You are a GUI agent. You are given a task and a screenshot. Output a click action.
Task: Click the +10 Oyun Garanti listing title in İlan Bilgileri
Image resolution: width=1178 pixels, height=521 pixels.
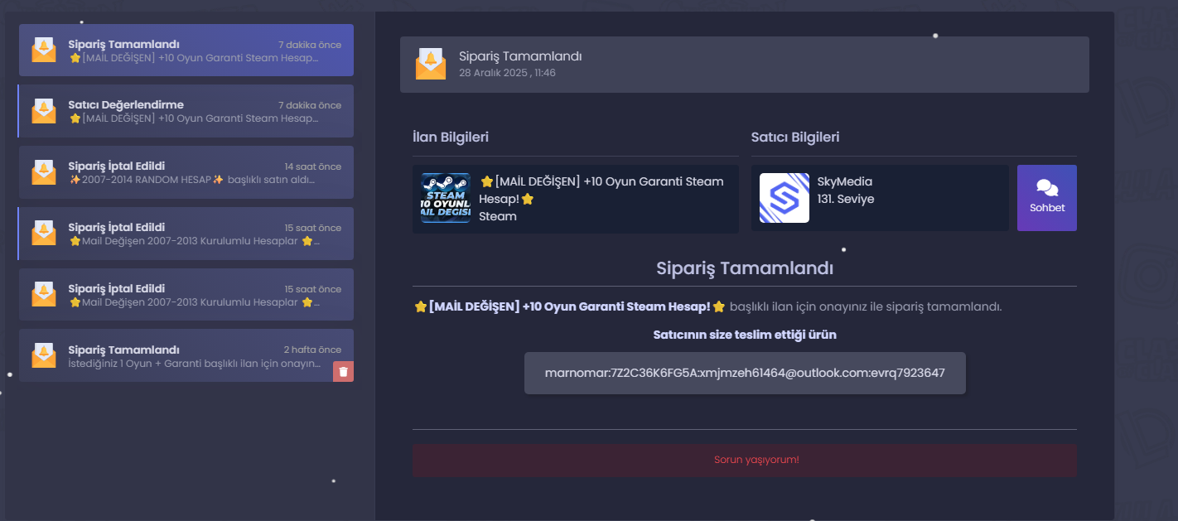[601, 190]
